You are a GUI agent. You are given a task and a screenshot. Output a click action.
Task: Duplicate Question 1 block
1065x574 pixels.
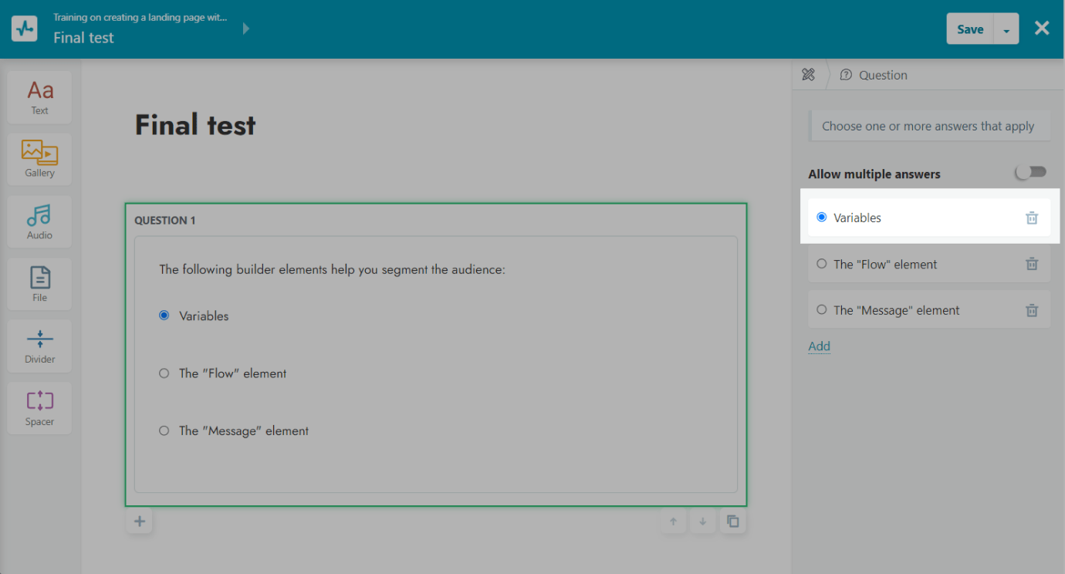point(732,522)
